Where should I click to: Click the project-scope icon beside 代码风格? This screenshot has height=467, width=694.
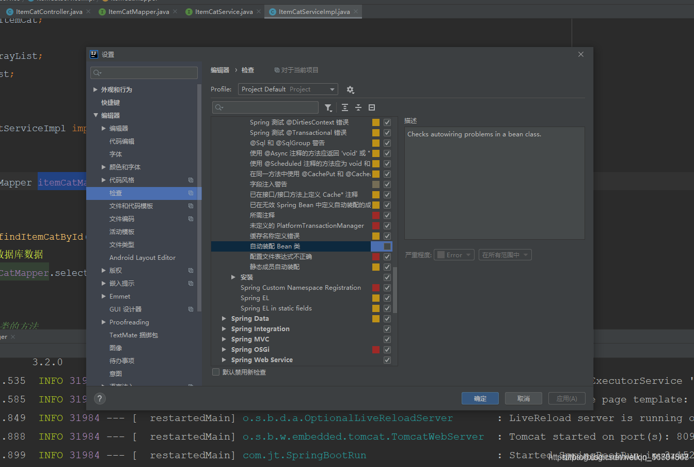click(191, 180)
